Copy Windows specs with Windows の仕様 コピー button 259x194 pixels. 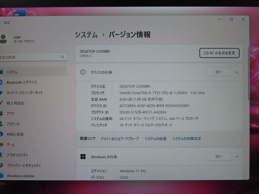[x=219, y=157]
